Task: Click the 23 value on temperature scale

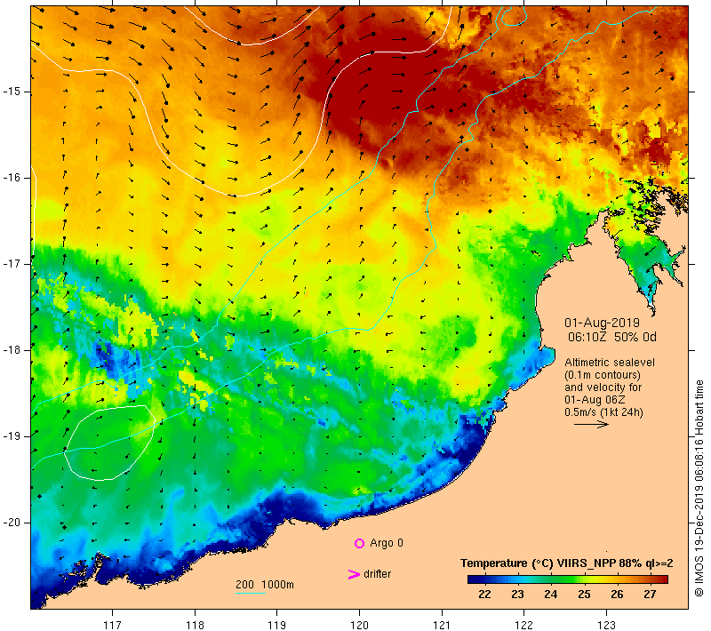Action: click(x=517, y=595)
